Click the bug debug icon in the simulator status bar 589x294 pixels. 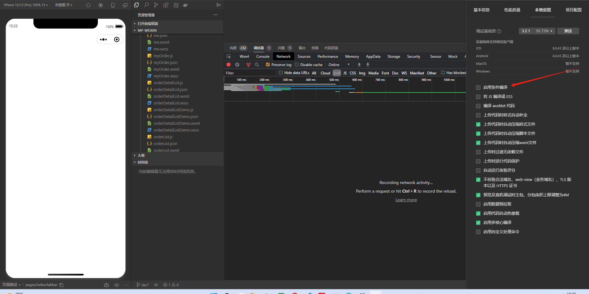point(106,285)
